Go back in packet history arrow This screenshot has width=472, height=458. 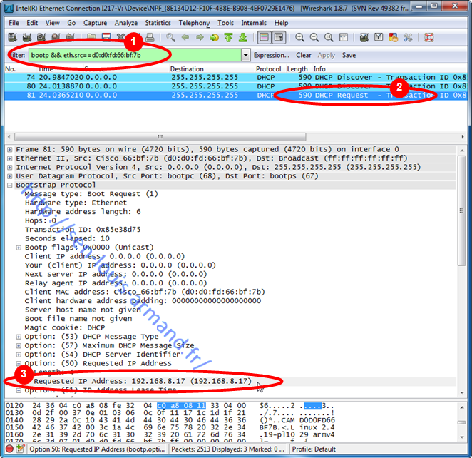[185, 37]
